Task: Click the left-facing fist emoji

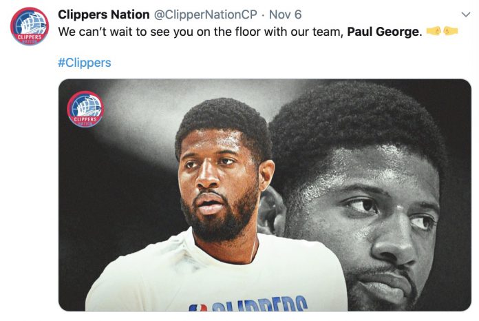Action: tap(451, 31)
